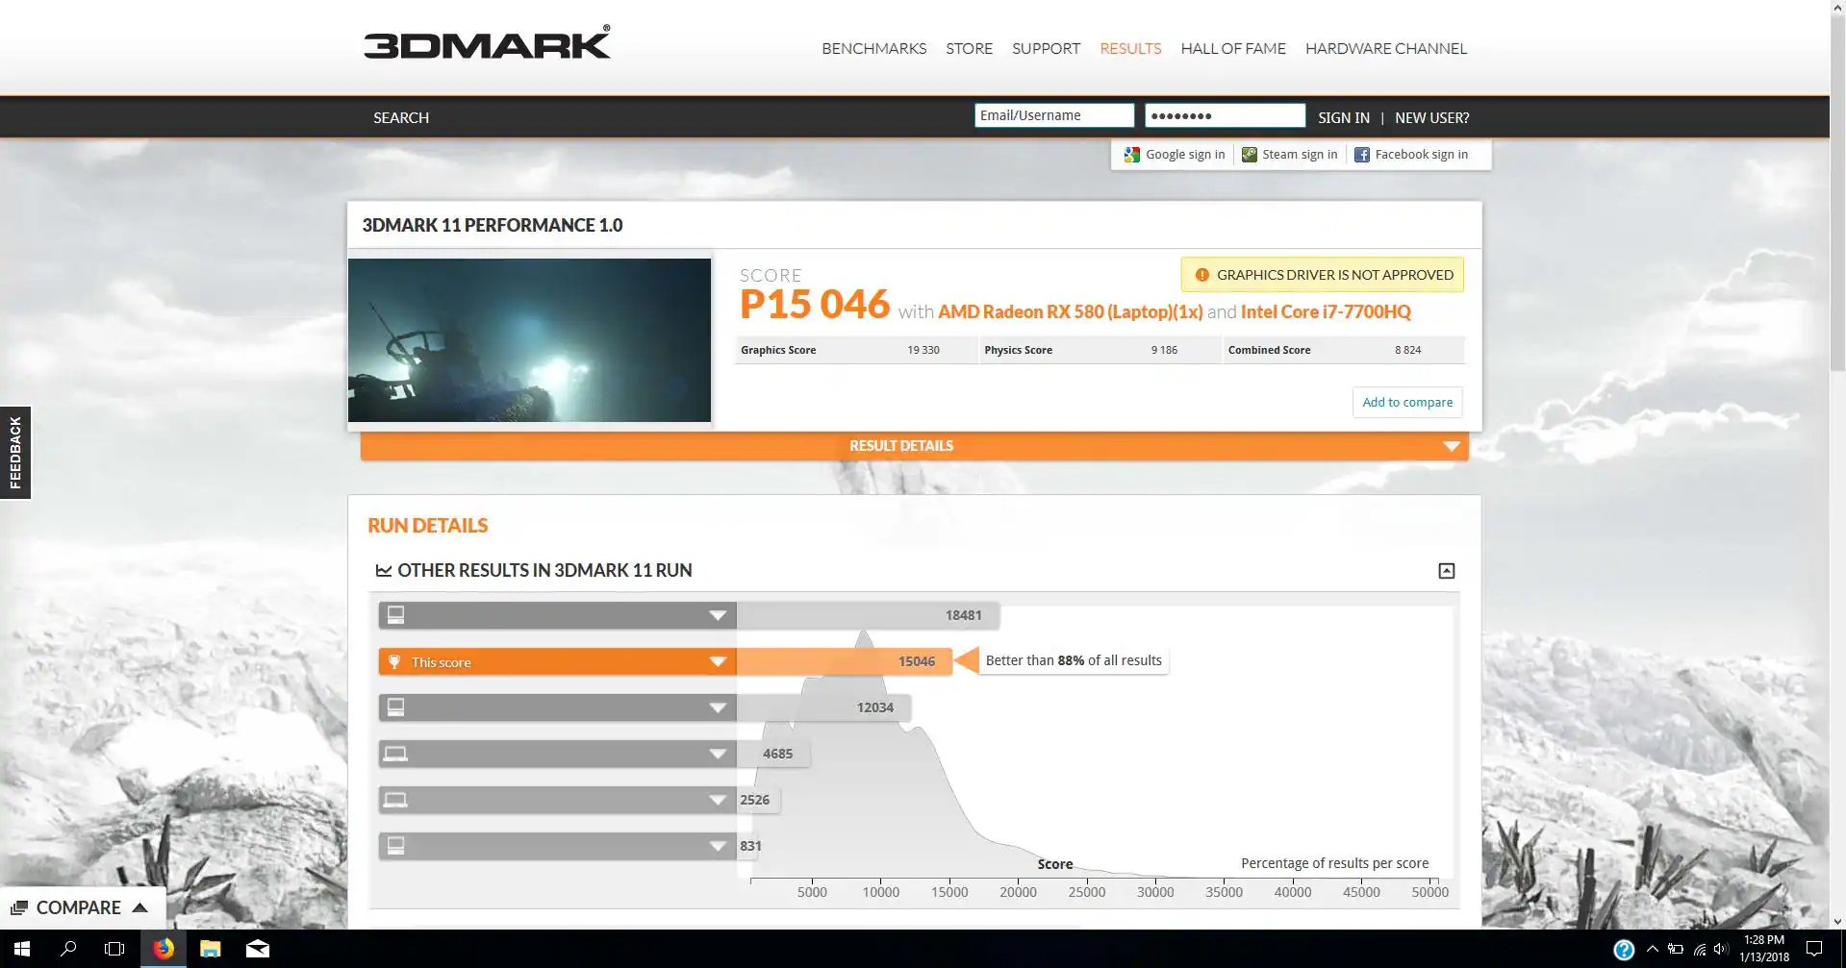Screen dimensions: 1846x968
Task: Select the lightbulb icon on This Score row
Action: [397, 661]
